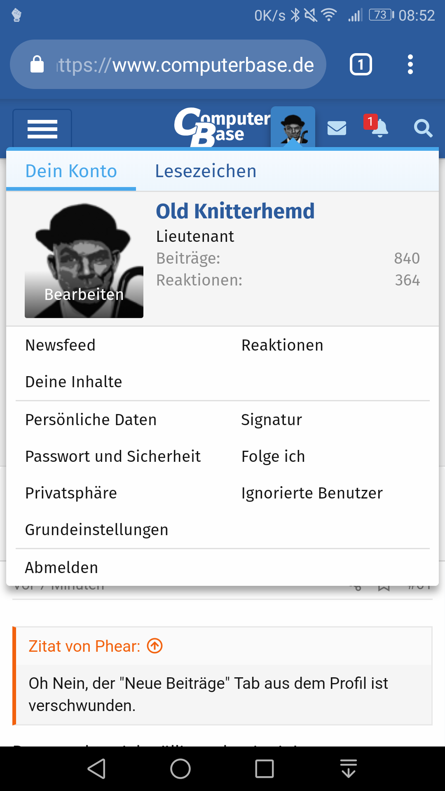
Task: Tap the computerbase.de address bar
Action: (x=168, y=64)
